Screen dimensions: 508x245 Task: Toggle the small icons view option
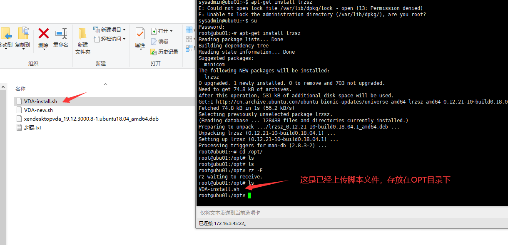pos(189,39)
